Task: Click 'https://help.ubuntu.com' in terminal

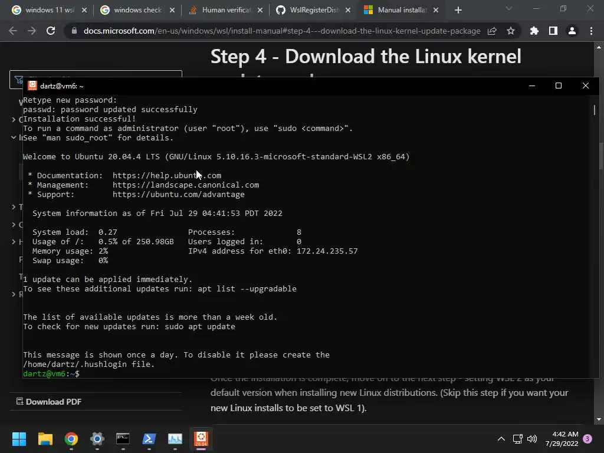Action: pyautogui.click(x=167, y=176)
